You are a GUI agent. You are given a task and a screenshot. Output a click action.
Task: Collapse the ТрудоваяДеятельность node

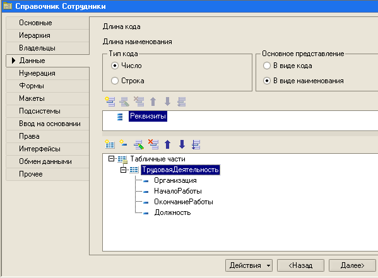[123, 170]
